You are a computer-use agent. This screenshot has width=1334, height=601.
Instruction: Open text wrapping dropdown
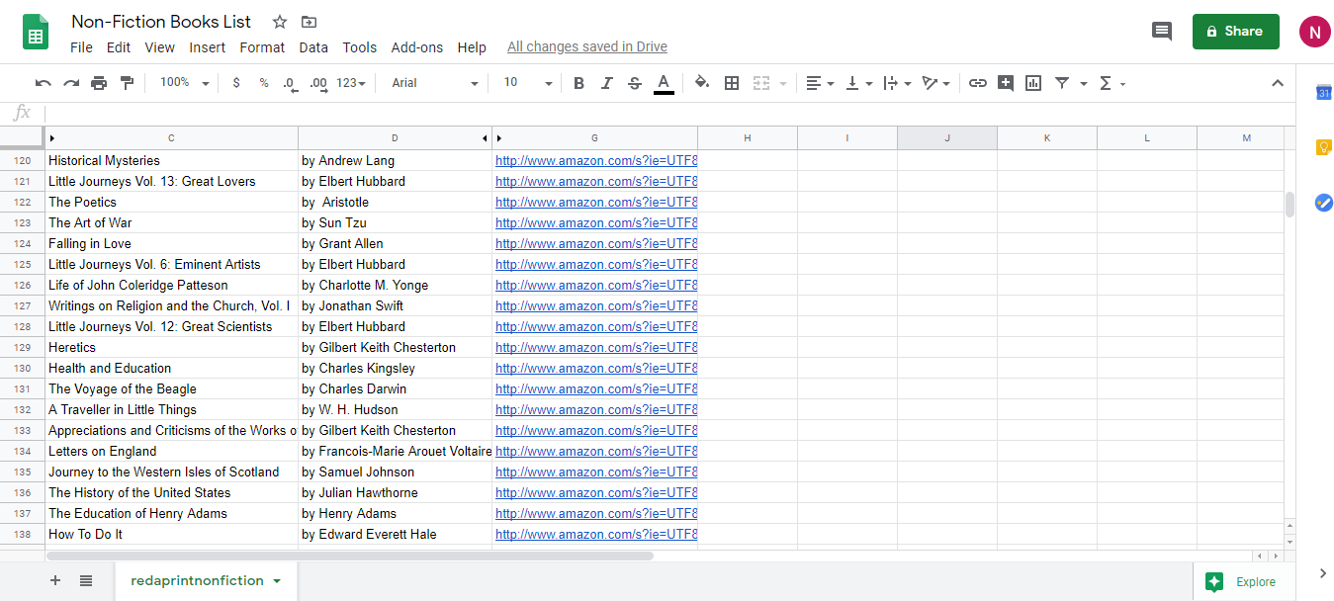[897, 83]
